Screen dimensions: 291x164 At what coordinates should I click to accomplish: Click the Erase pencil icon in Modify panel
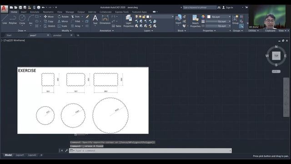coord(87,16)
